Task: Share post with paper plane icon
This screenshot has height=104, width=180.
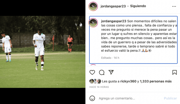Action: [111, 72]
